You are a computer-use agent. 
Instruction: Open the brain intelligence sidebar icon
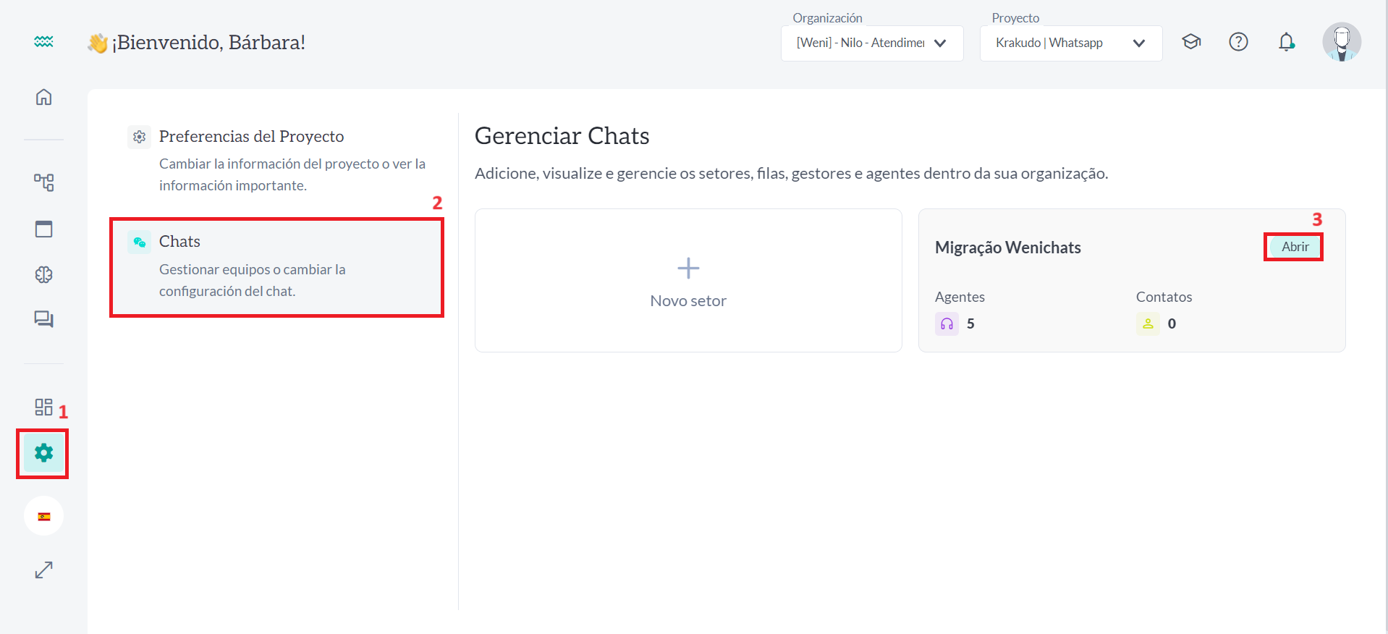[43, 274]
